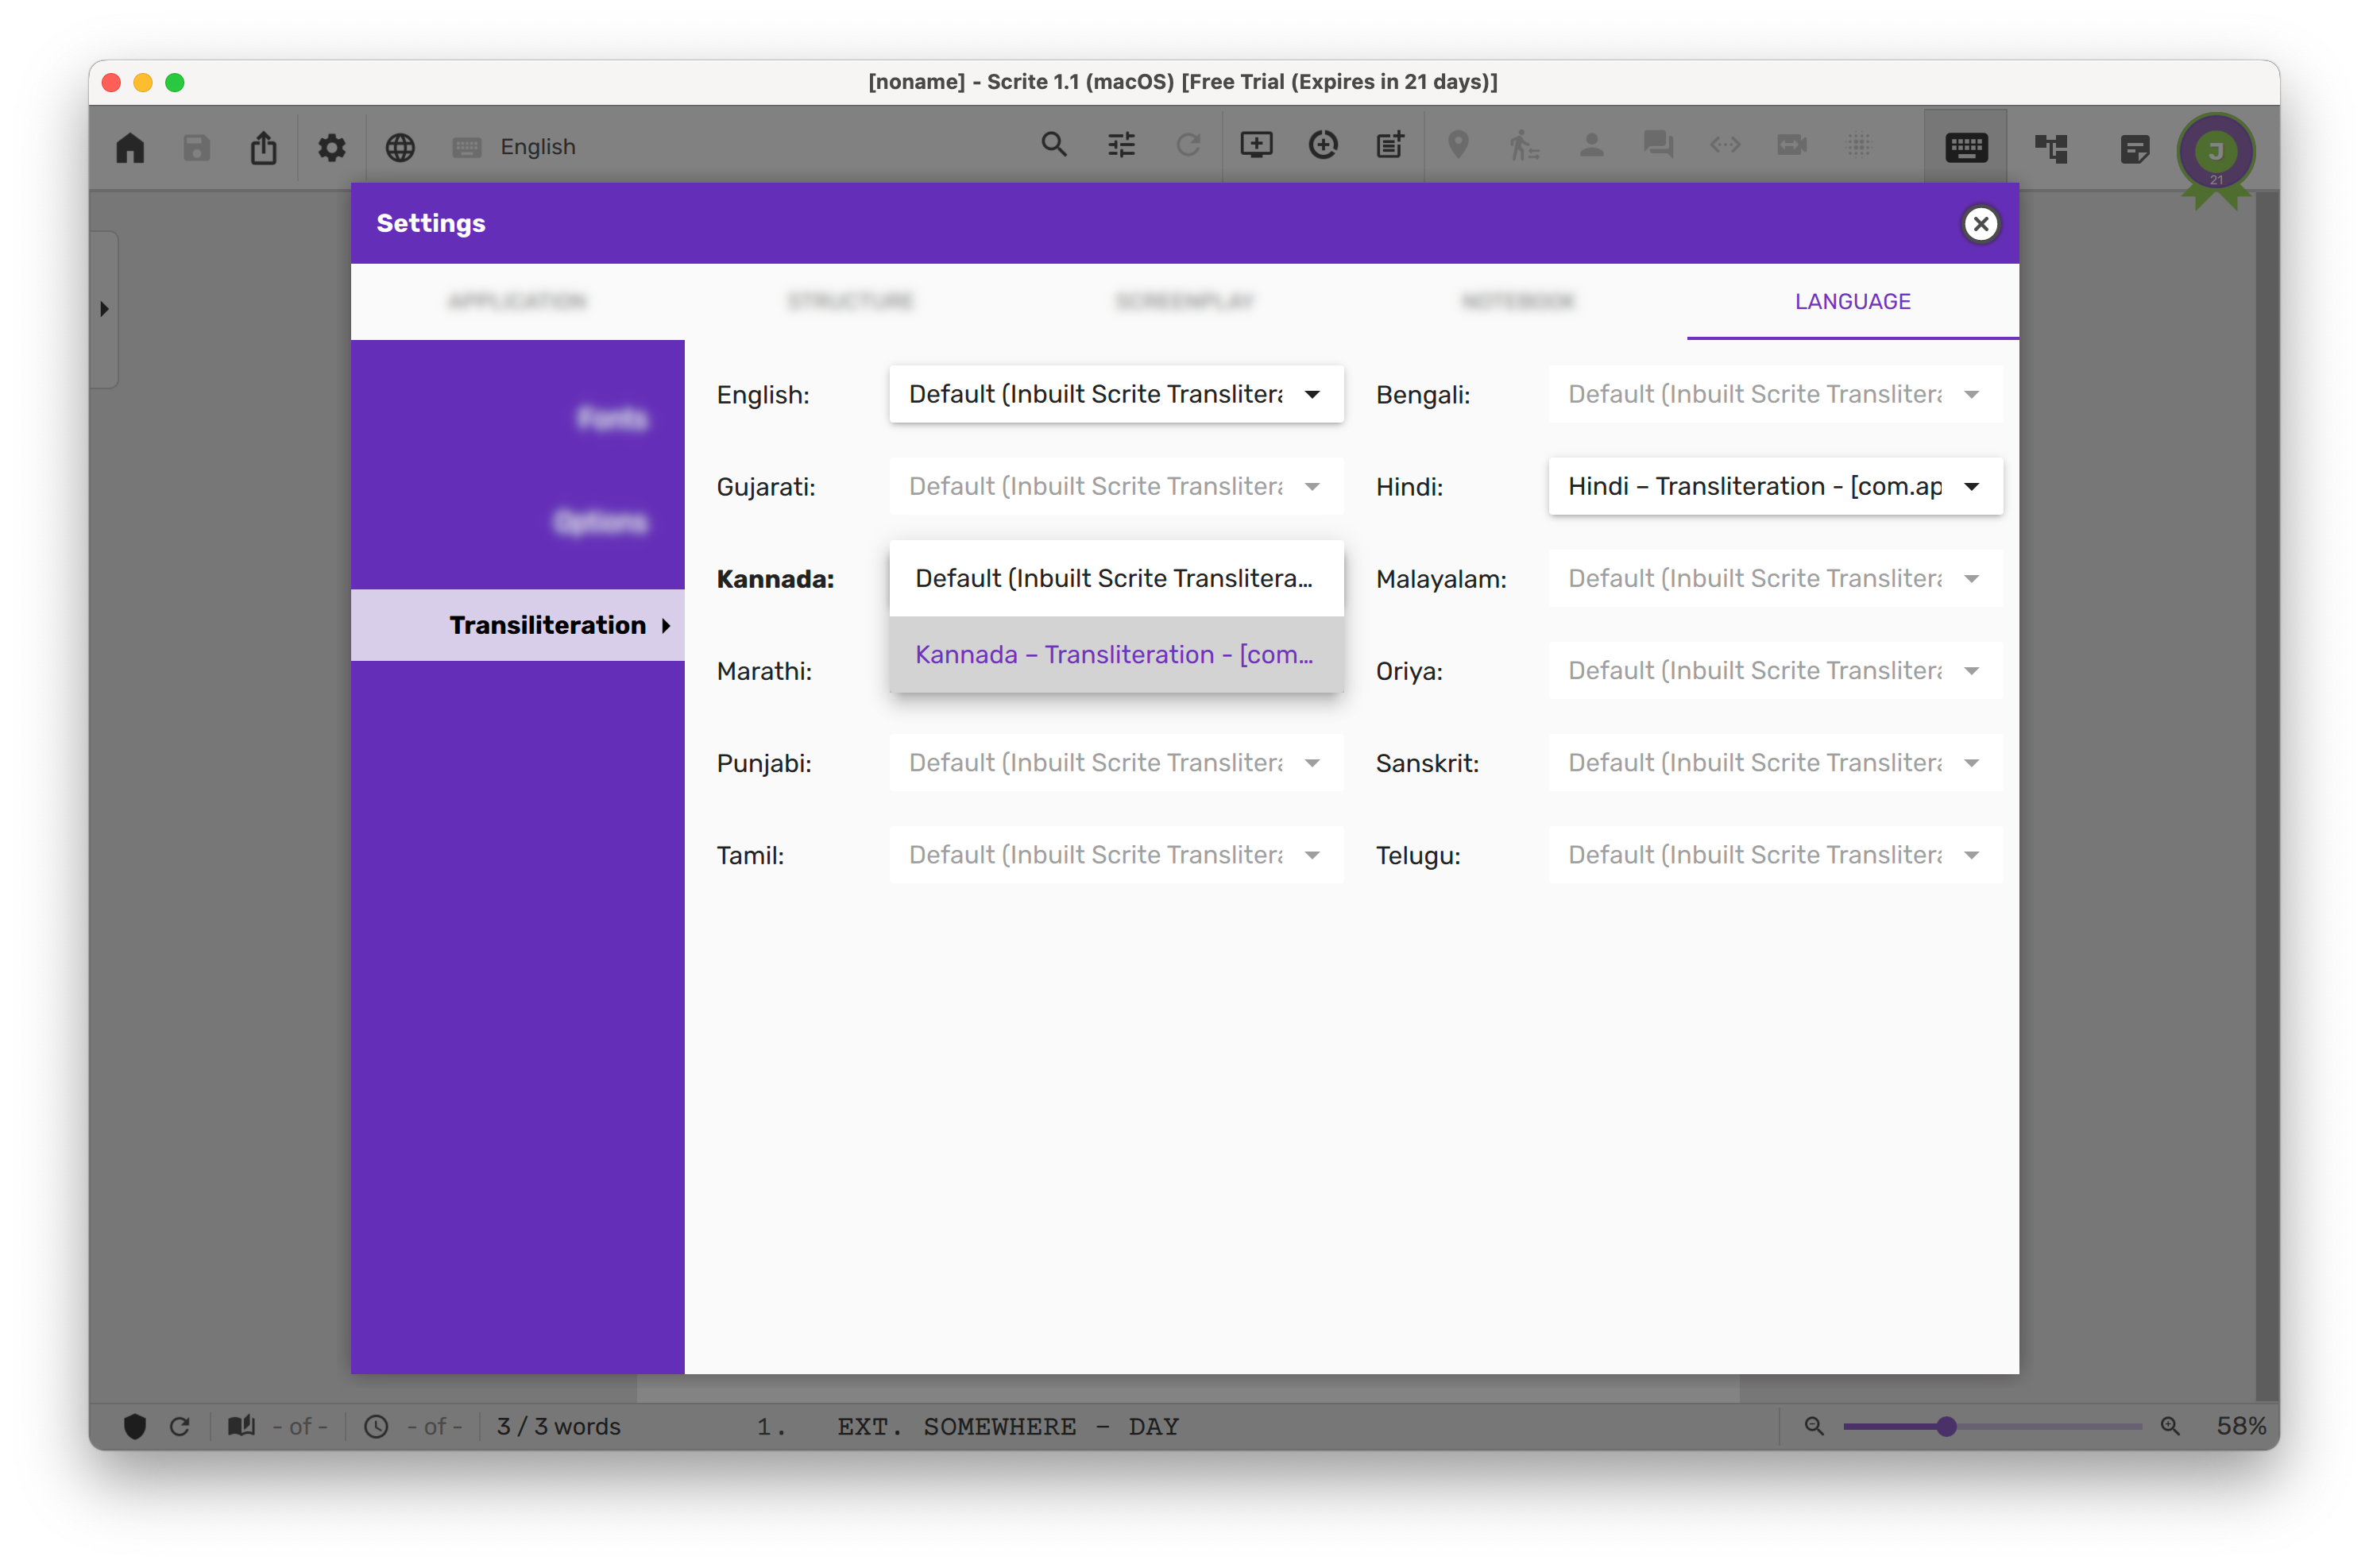Open the English transliteration dropdown

[1116, 394]
